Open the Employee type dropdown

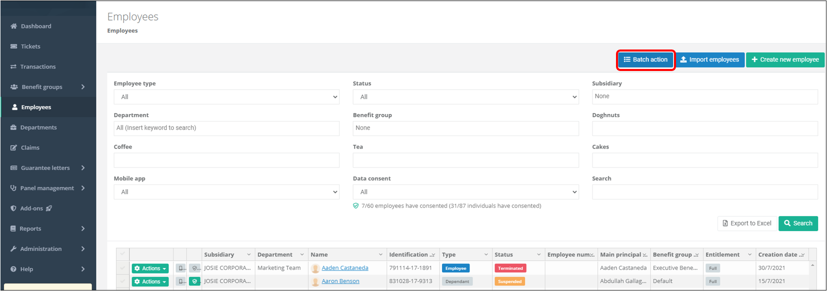(x=226, y=97)
